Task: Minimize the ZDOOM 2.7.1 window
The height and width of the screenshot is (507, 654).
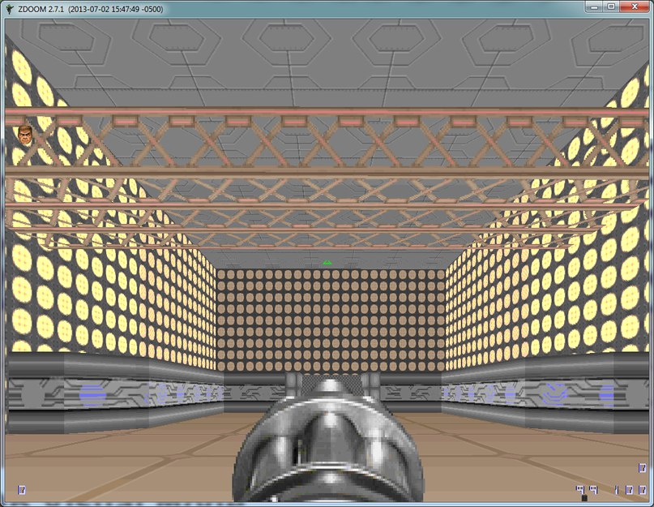Action: [594, 7]
